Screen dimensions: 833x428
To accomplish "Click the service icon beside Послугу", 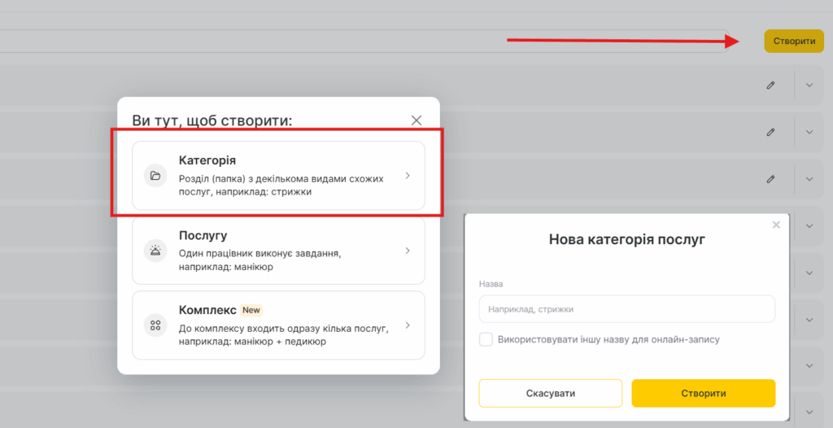I will [155, 251].
